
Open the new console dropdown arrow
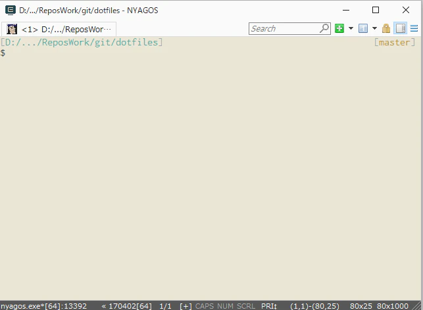tap(351, 28)
